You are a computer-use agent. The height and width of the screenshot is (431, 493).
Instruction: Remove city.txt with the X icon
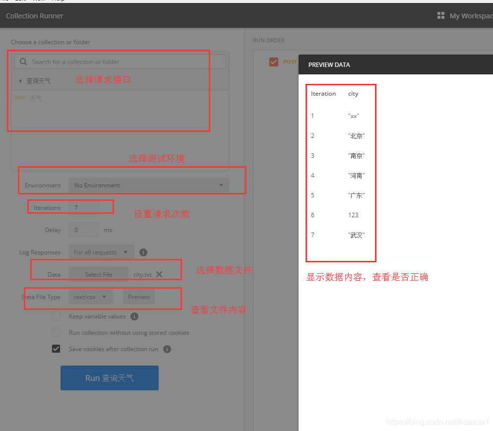tap(159, 274)
